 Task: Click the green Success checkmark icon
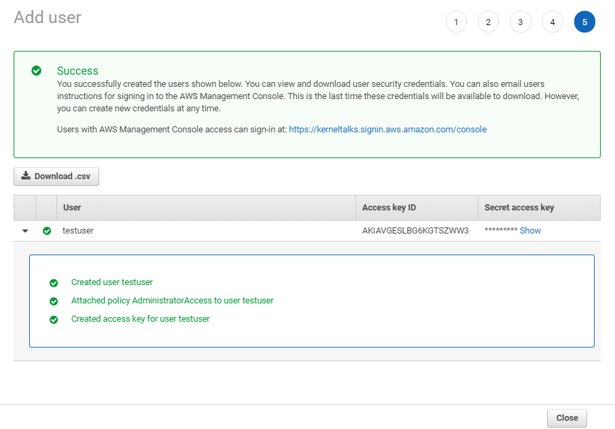tap(37, 71)
